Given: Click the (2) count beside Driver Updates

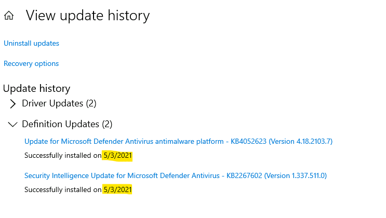Looking at the screenshot, I should (x=91, y=104).
